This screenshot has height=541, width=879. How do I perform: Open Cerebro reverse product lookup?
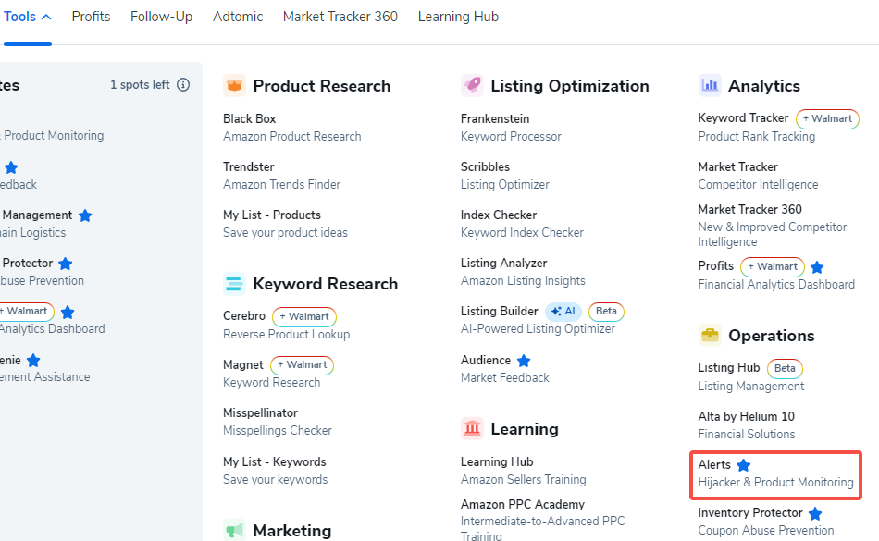tap(244, 315)
